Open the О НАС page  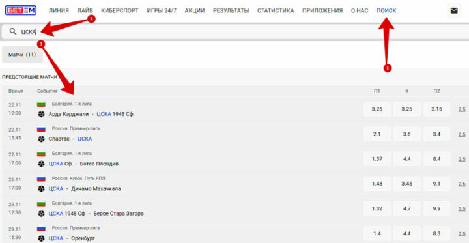[360, 11]
